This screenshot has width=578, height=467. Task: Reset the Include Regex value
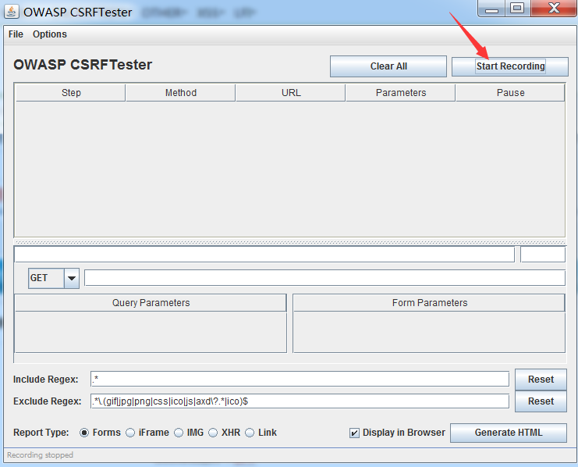(541, 379)
